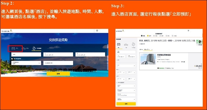The image size is (207, 110).
Task: Open the Room 2 children dropdown
Action: pyautogui.click(x=131, y=79)
